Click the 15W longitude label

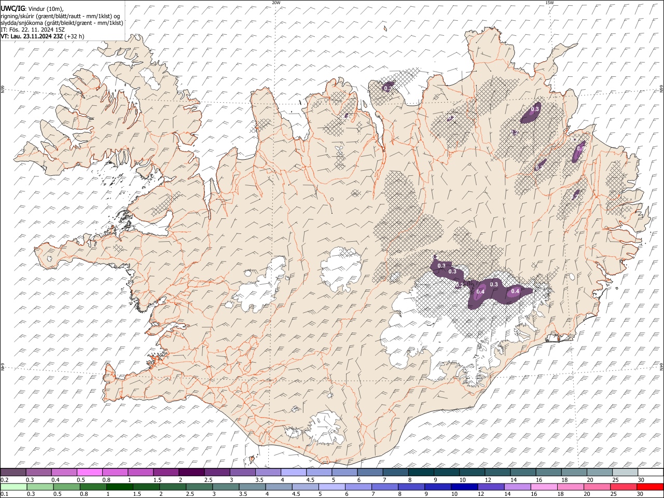(549, 2)
